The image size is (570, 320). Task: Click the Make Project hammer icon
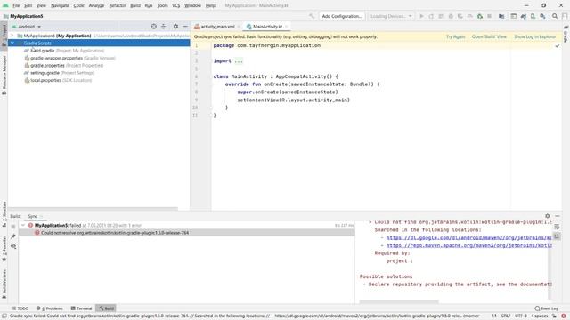pyautogui.click(x=312, y=16)
